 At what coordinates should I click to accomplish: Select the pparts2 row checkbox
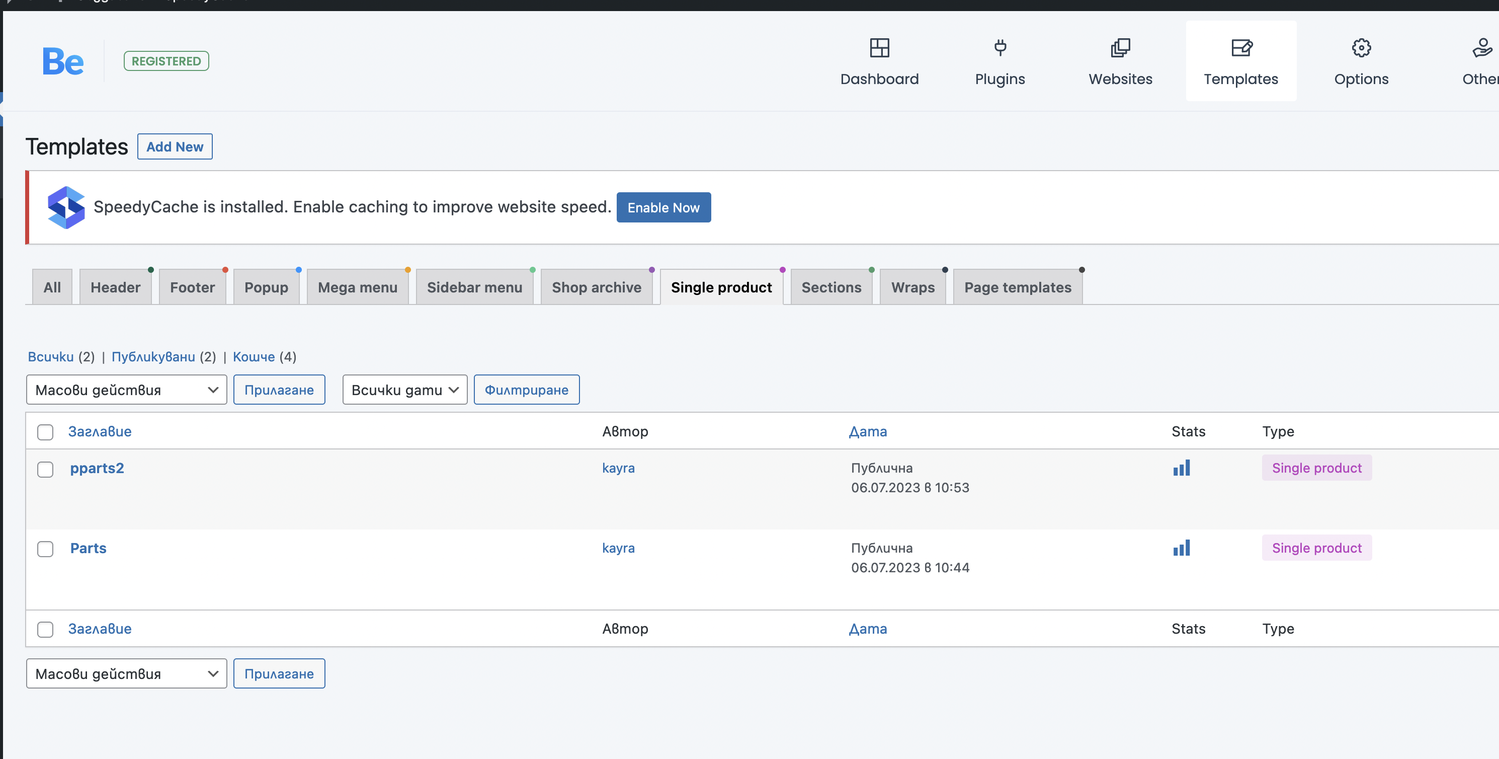click(45, 469)
